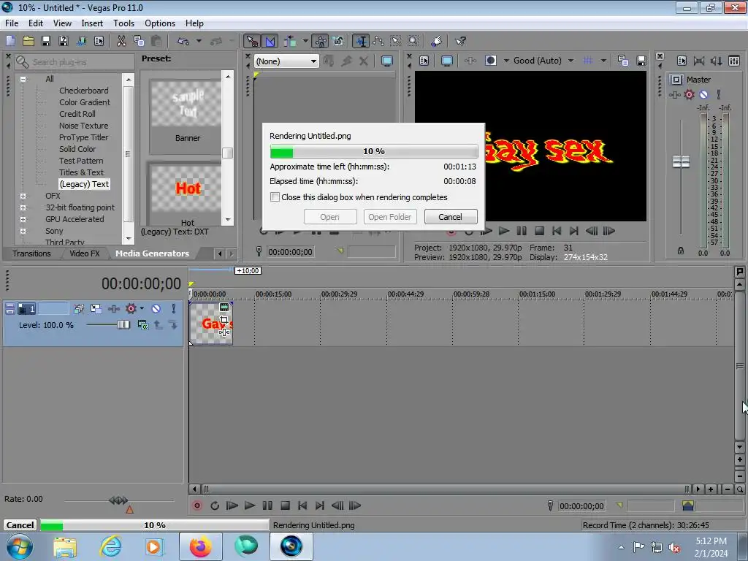748x561 pixels.
Task: Adjust the Master volume fader
Action: tap(681, 161)
